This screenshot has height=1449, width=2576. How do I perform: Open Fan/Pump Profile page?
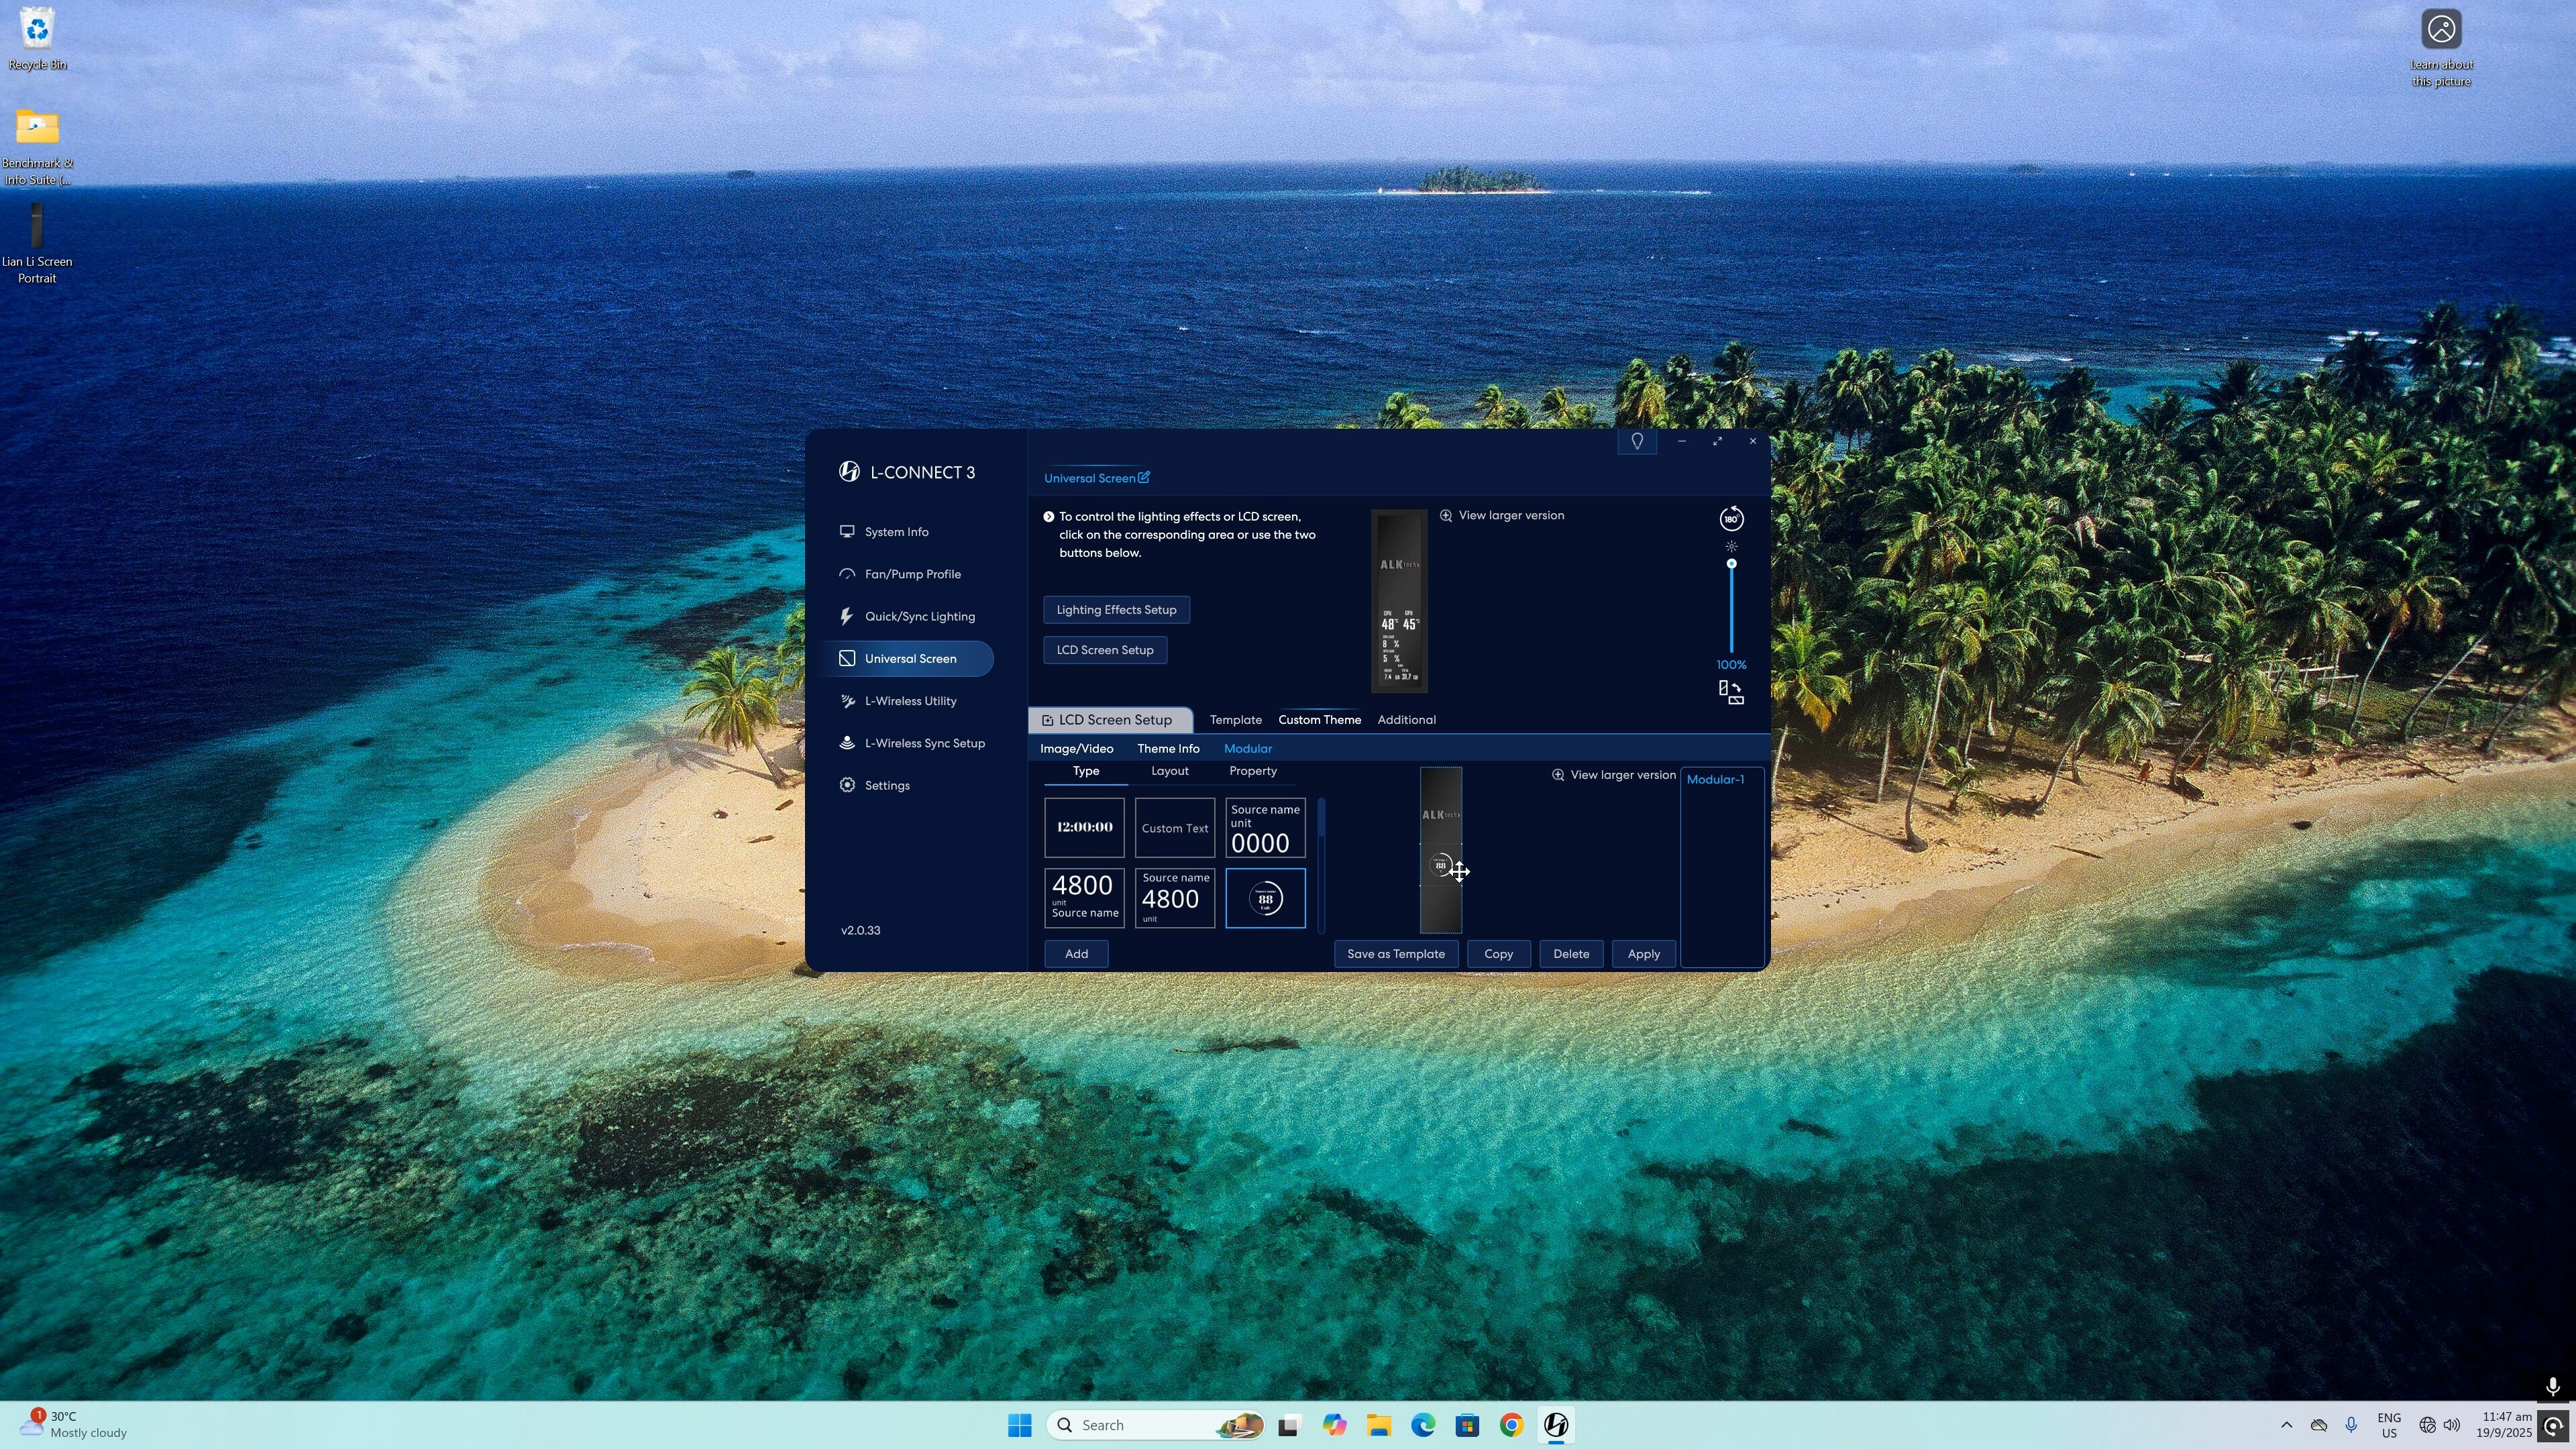[x=900, y=574]
